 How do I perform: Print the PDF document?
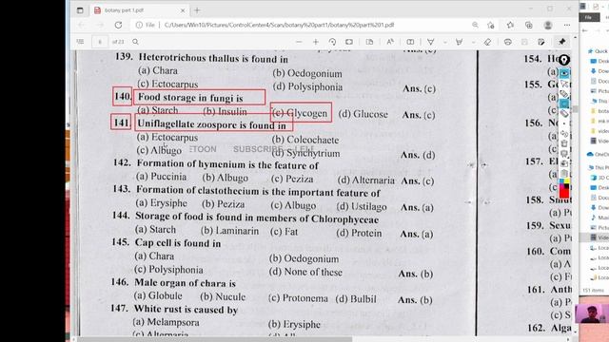click(x=507, y=42)
